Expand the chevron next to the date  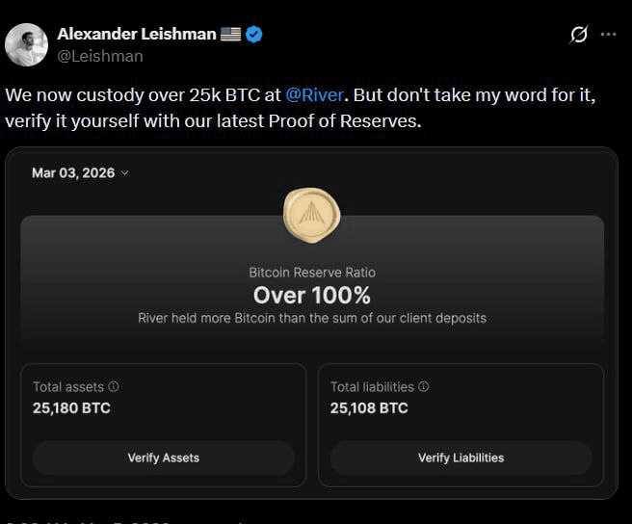click(x=125, y=173)
